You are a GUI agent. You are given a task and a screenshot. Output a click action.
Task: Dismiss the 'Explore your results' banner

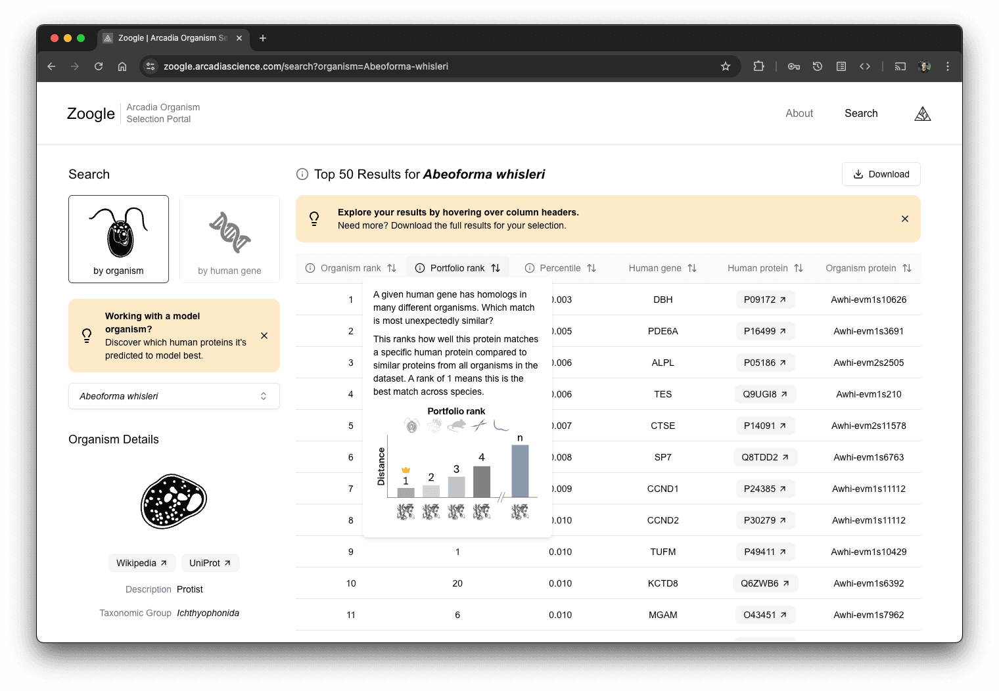904,219
